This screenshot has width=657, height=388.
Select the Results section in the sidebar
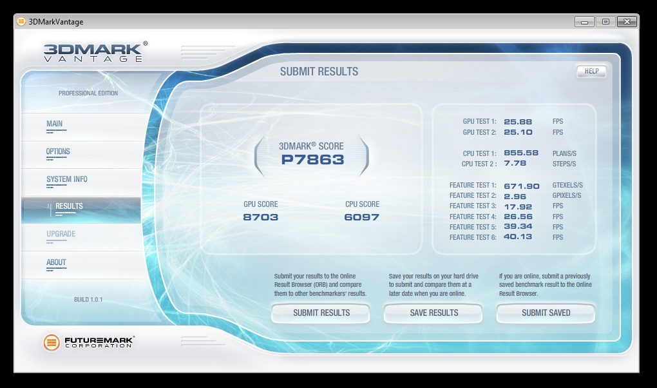coord(81,210)
